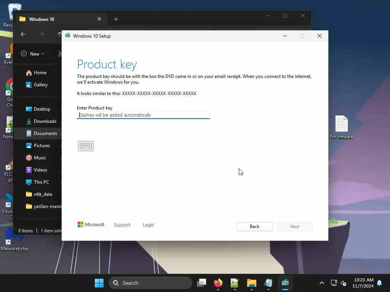Launch Firefox from the taskbar
This screenshot has width=390, height=292.
point(218,283)
